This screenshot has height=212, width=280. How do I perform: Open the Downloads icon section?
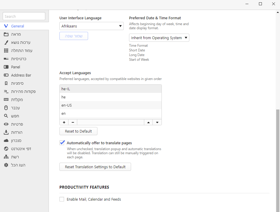[6, 132]
